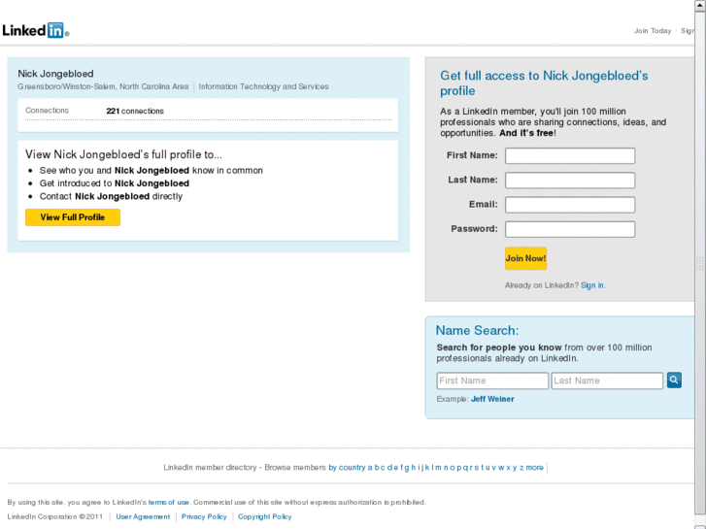
Task: Open directory letter k
Action: pos(427,467)
